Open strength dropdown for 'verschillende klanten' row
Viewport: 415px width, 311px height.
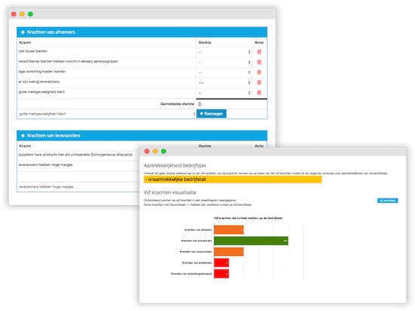click(224, 62)
